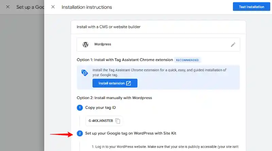Close the Installation instructions panel
This screenshot has height=151, width=272.
(x=53, y=7)
